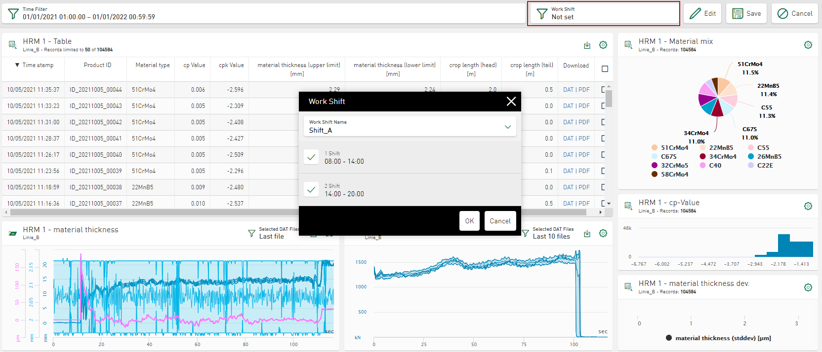Viewport: 822px width, 352px height.
Task: Click the Time Filter funnel icon
Action: tap(13, 13)
